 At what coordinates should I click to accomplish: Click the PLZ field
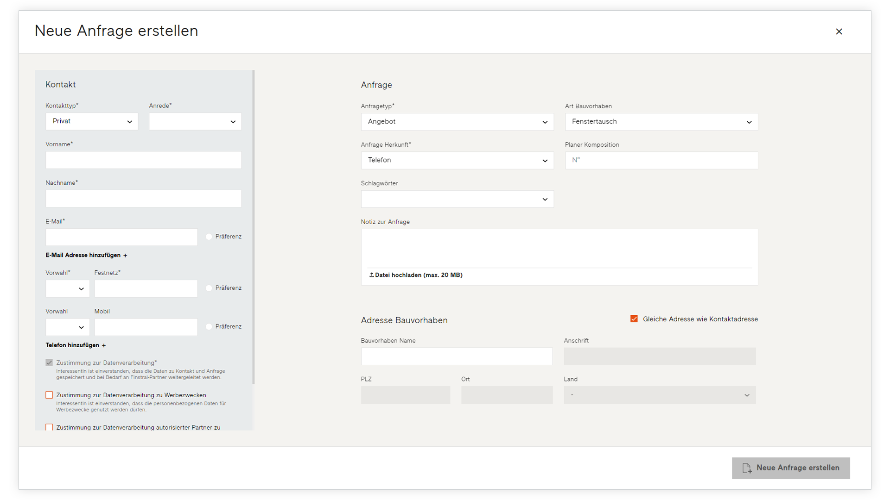click(406, 395)
